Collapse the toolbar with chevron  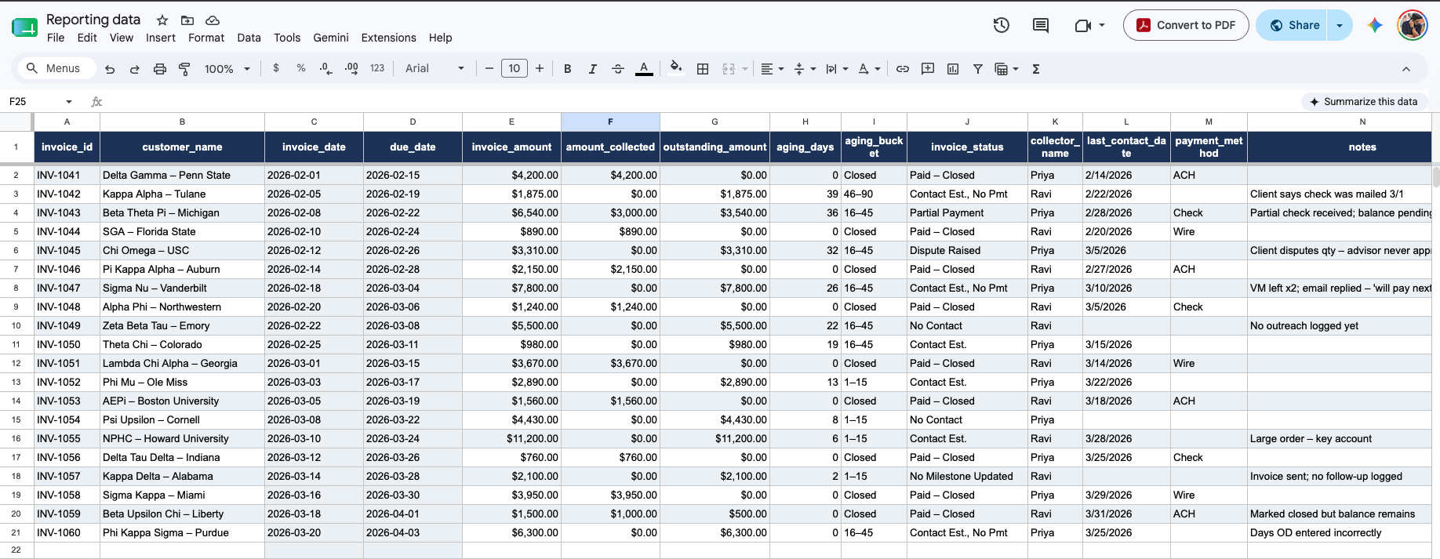point(1406,69)
